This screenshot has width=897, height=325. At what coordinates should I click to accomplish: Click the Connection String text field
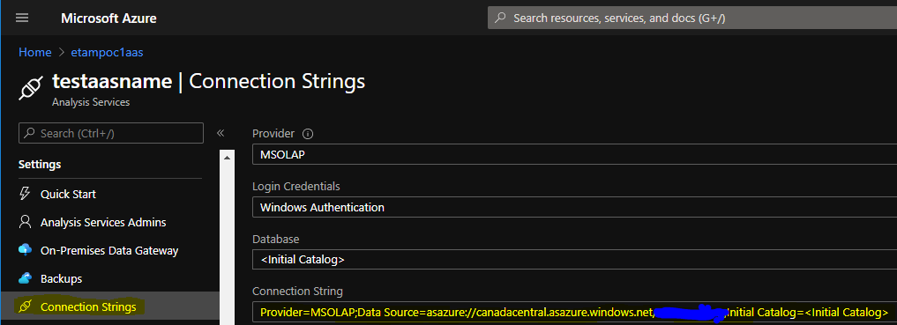[x=574, y=313]
